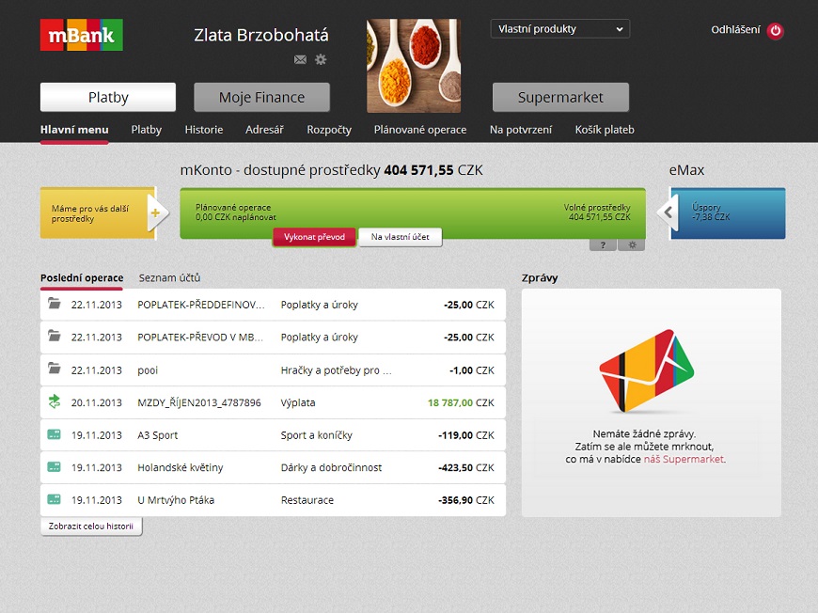Image resolution: width=818 pixels, height=613 pixels.
Task: Click the spice spoons profile picture
Action: 413,66
